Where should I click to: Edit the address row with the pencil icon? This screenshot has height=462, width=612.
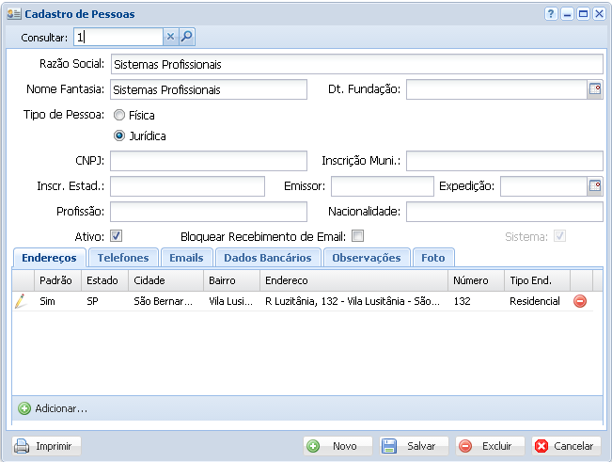21,301
